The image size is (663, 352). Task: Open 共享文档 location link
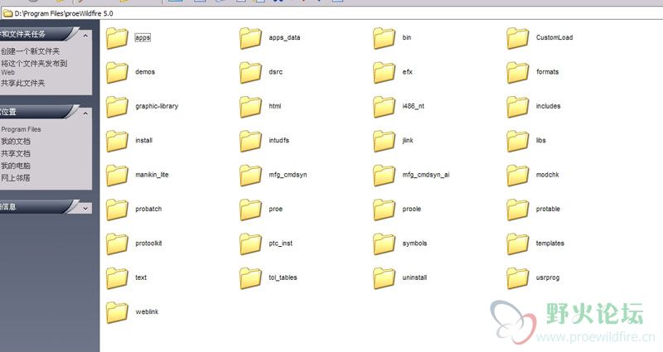click(15, 153)
